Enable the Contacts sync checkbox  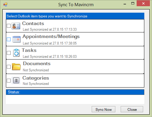[x=9, y=26]
